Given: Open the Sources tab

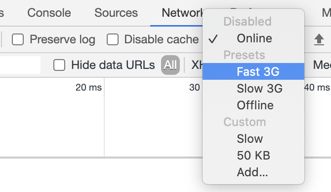Looking at the screenshot, I should [x=116, y=13].
